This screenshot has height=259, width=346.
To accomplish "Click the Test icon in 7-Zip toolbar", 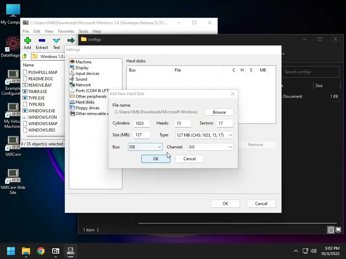I will 56,40.
